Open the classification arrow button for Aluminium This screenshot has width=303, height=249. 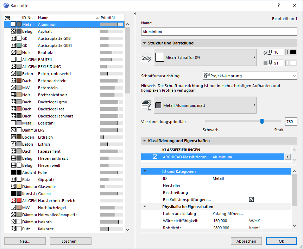[x=288, y=157]
